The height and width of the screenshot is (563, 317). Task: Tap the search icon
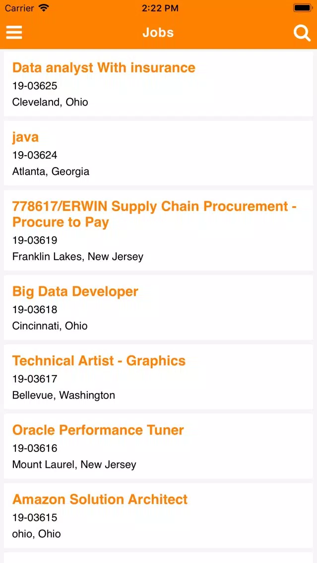point(302,33)
